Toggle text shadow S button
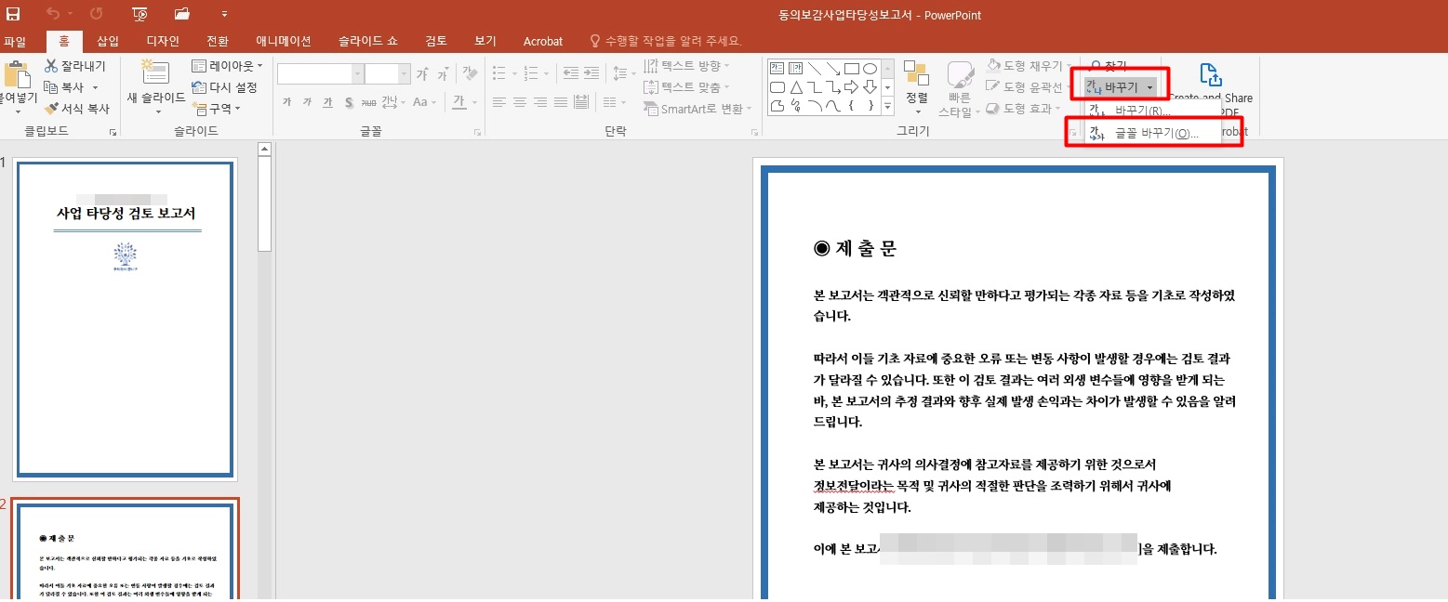 348,102
